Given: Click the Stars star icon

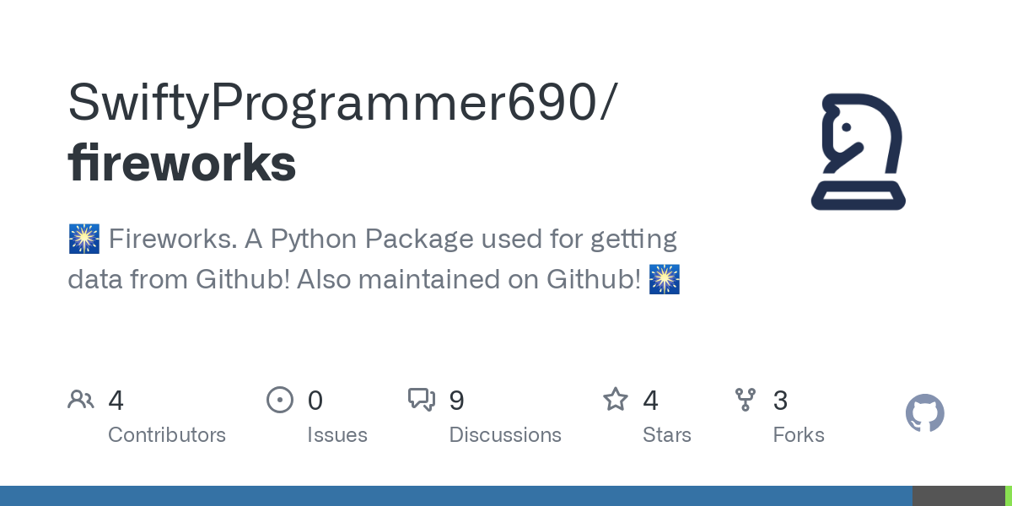Looking at the screenshot, I should pos(616,400).
